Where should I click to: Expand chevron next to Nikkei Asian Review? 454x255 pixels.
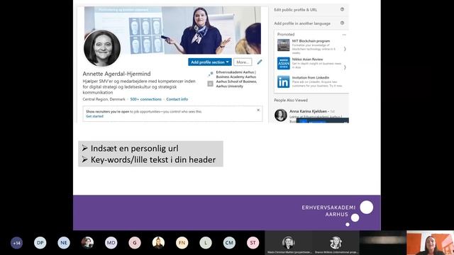(x=345, y=67)
